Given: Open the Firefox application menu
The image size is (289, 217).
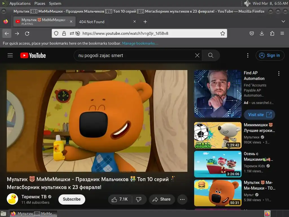Looking at the screenshot, I should [x=282, y=33].
